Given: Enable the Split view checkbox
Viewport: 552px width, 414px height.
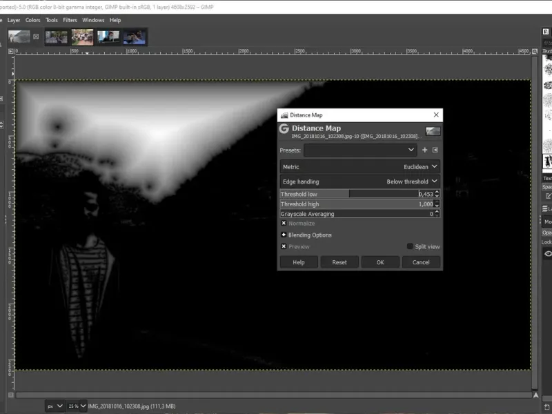Looking at the screenshot, I should click(410, 246).
